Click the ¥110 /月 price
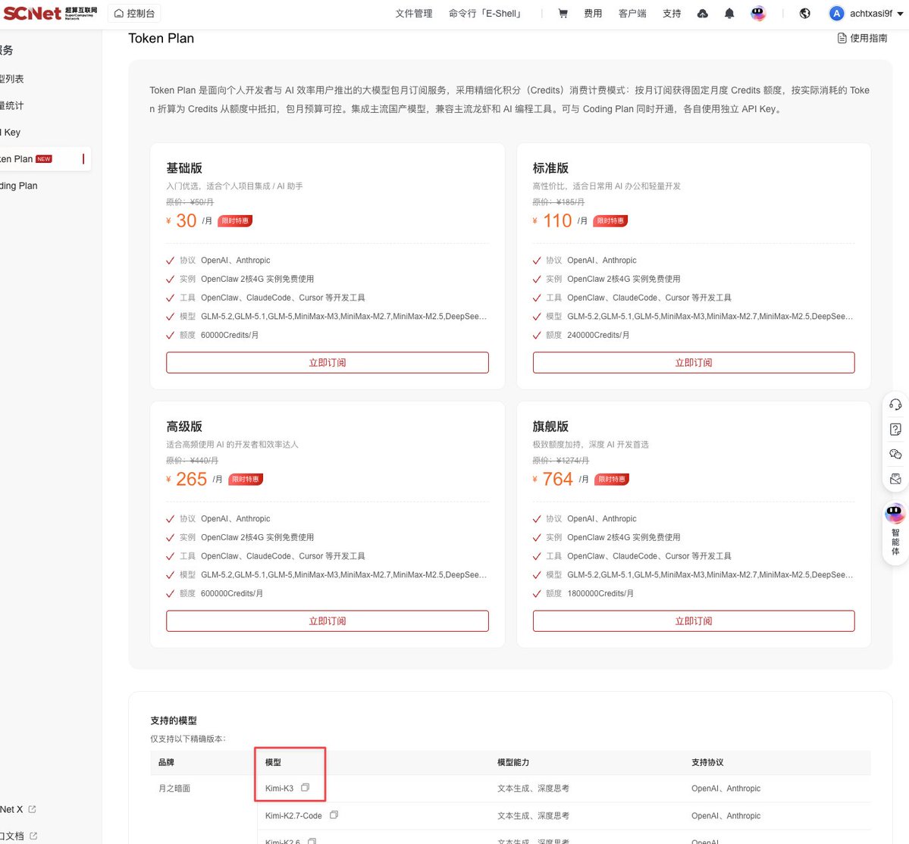The width and height of the screenshot is (909, 844). pyautogui.click(x=560, y=220)
